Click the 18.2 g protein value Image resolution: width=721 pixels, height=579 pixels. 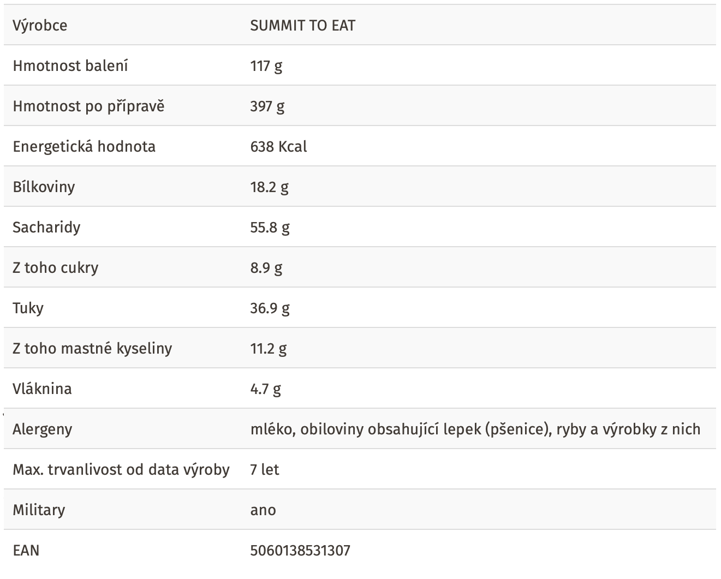269,187
